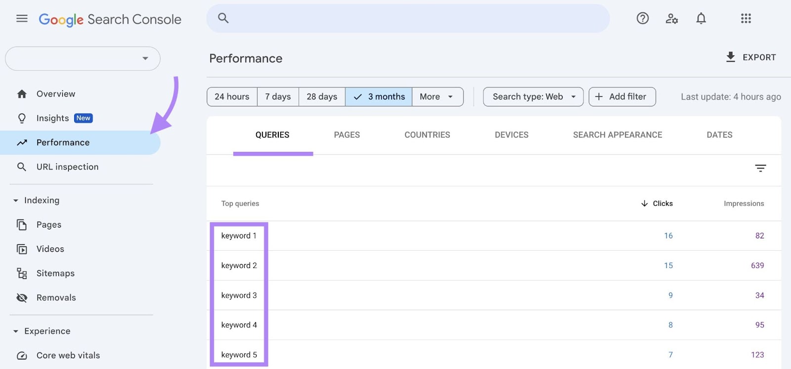Open the Google apps grid

pyautogui.click(x=746, y=19)
